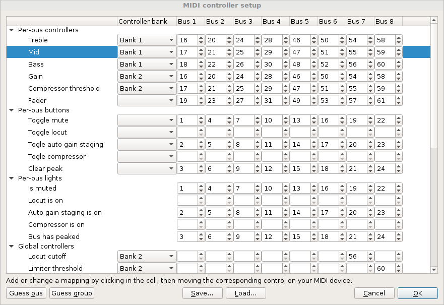This screenshot has height=305, width=444.
Task: Collapse the Per-bus lights section
Action: [x=12, y=178]
